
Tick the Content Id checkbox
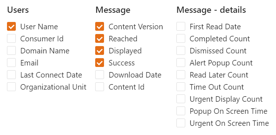[100, 87]
